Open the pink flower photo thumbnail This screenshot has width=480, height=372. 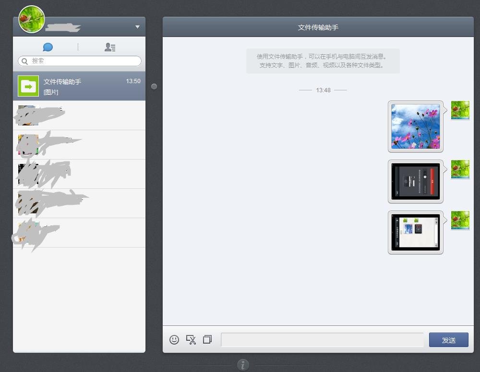click(x=415, y=126)
